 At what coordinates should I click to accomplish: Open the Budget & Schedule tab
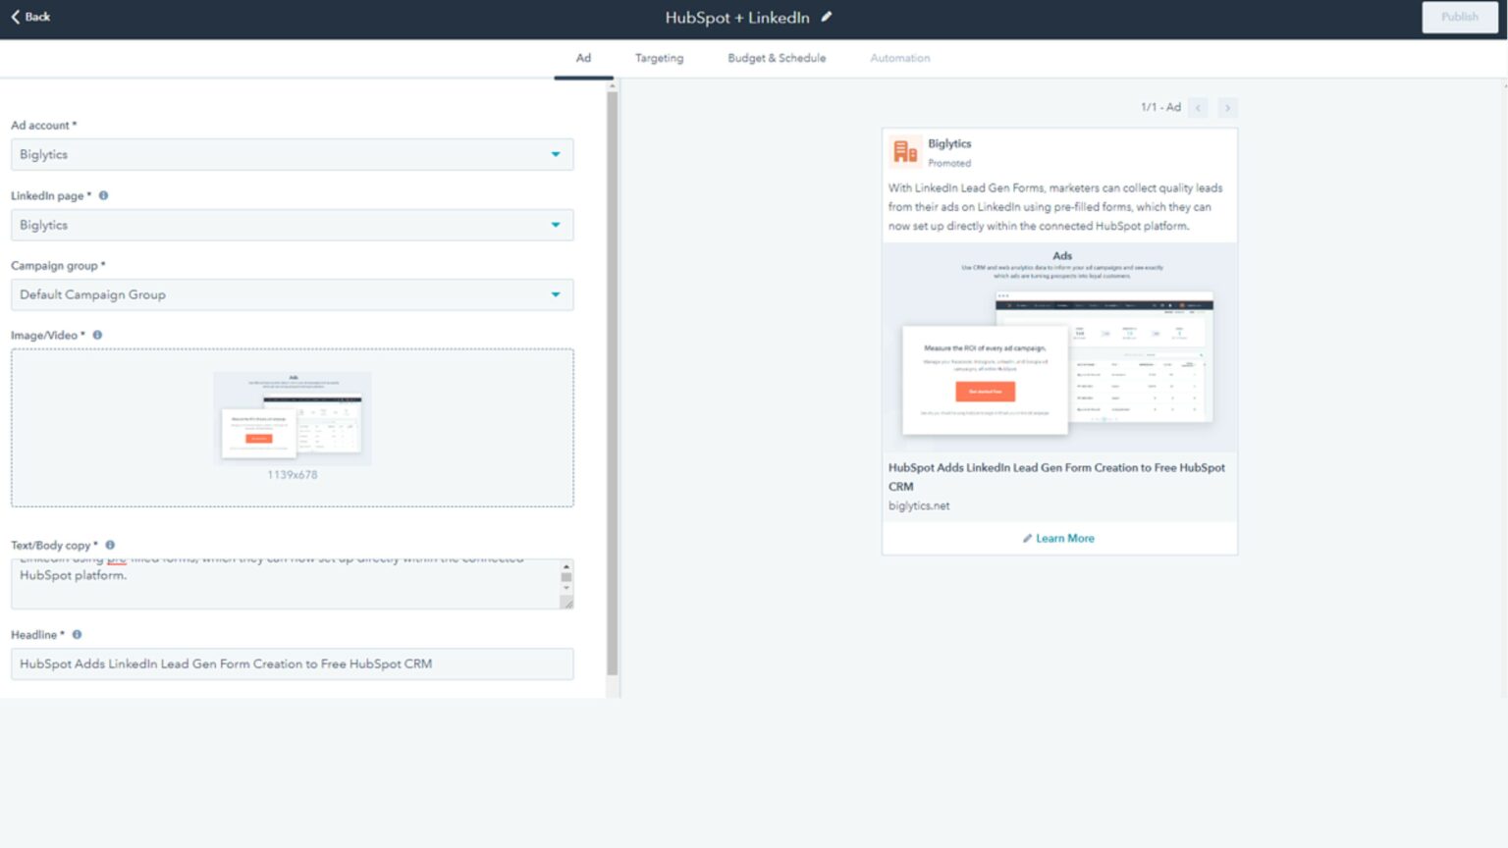pos(776,58)
